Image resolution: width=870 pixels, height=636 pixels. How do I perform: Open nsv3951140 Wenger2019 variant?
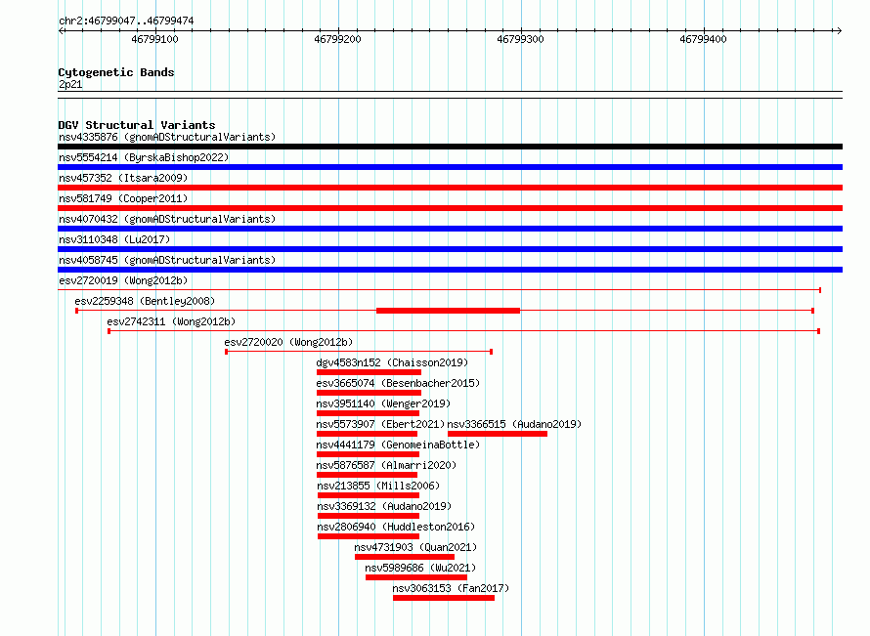383,403
